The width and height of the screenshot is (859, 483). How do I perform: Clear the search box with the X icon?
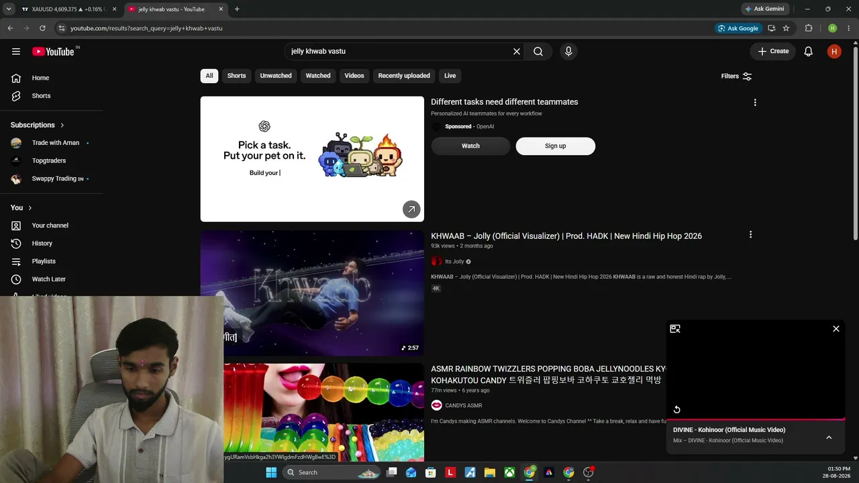click(x=517, y=52)
